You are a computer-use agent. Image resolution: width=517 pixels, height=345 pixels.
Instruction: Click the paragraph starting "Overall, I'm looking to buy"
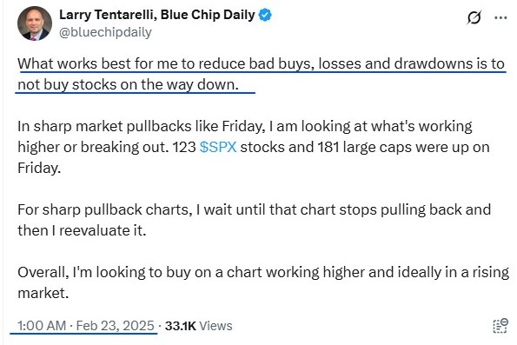[x=263, y=282]
